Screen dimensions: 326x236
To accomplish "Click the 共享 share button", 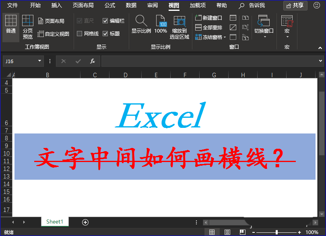I will click(295, 5).
